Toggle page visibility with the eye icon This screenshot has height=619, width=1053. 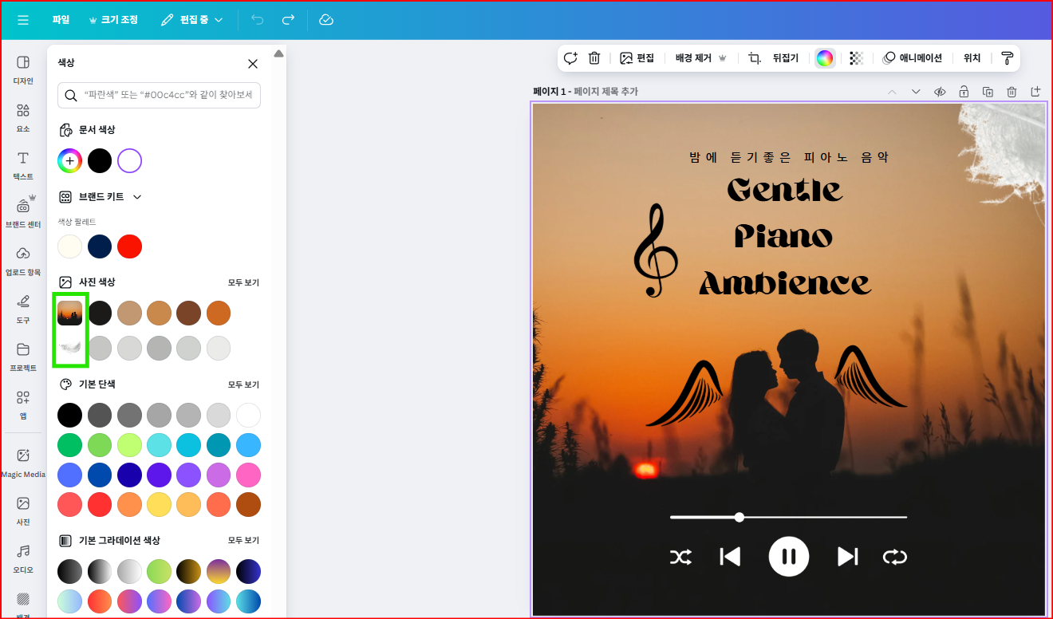point(939,92)
